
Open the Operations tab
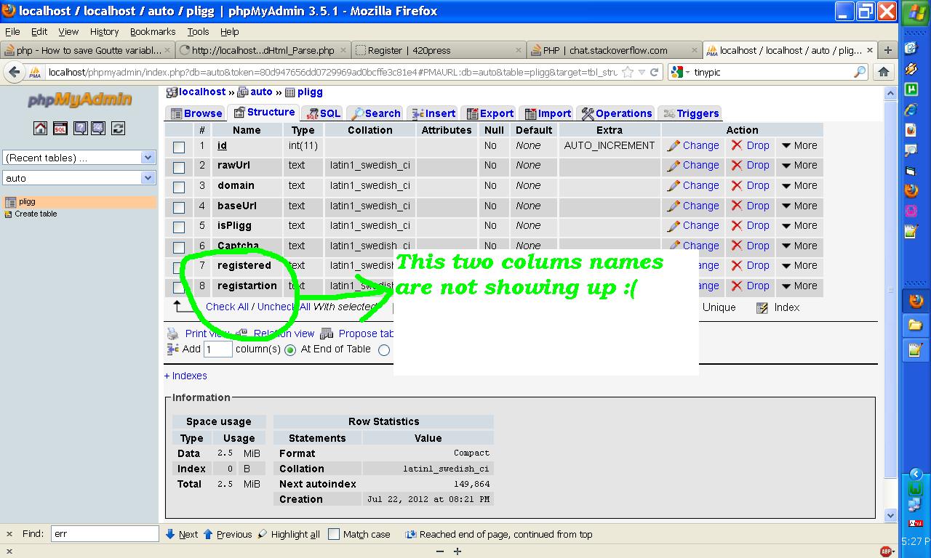(617, 113)
